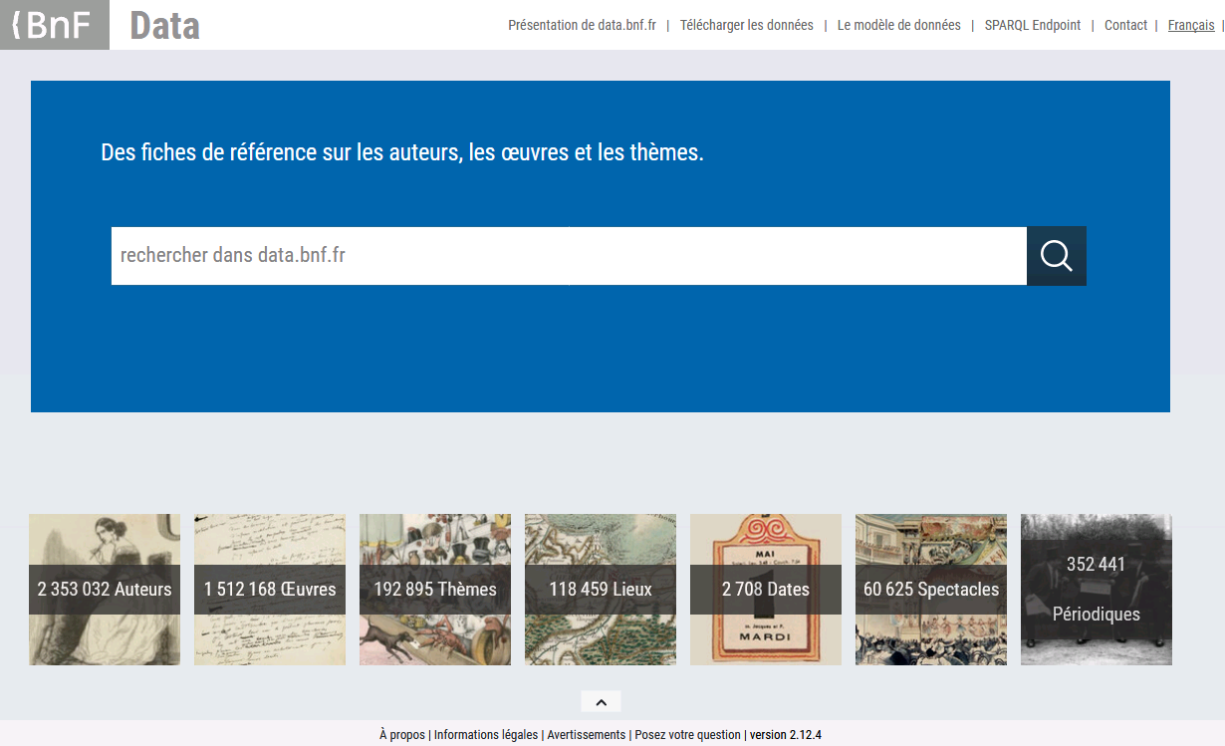
Task: Follow the Avertissements footer link
Action: (x=587, y=735)
